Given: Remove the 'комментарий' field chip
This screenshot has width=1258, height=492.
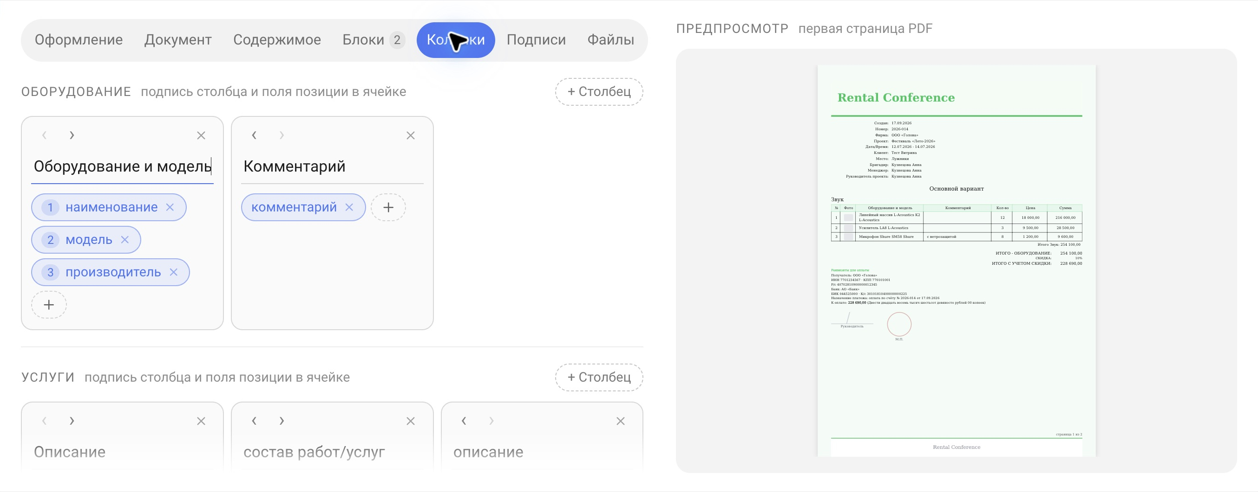Looking at the screenshot, I should coord(349,207).
